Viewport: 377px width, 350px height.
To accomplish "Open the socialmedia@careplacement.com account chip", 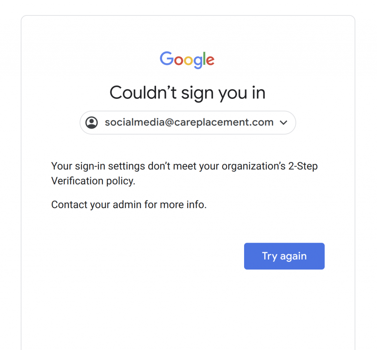I will (188, 123).
